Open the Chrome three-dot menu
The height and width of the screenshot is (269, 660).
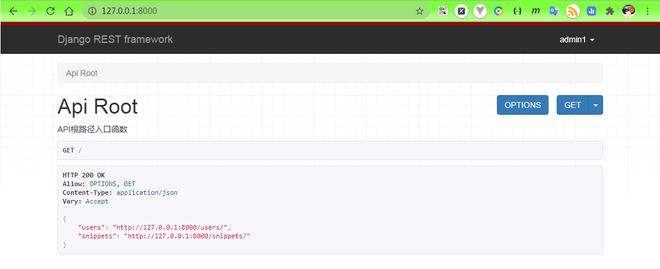pos(647,12)
